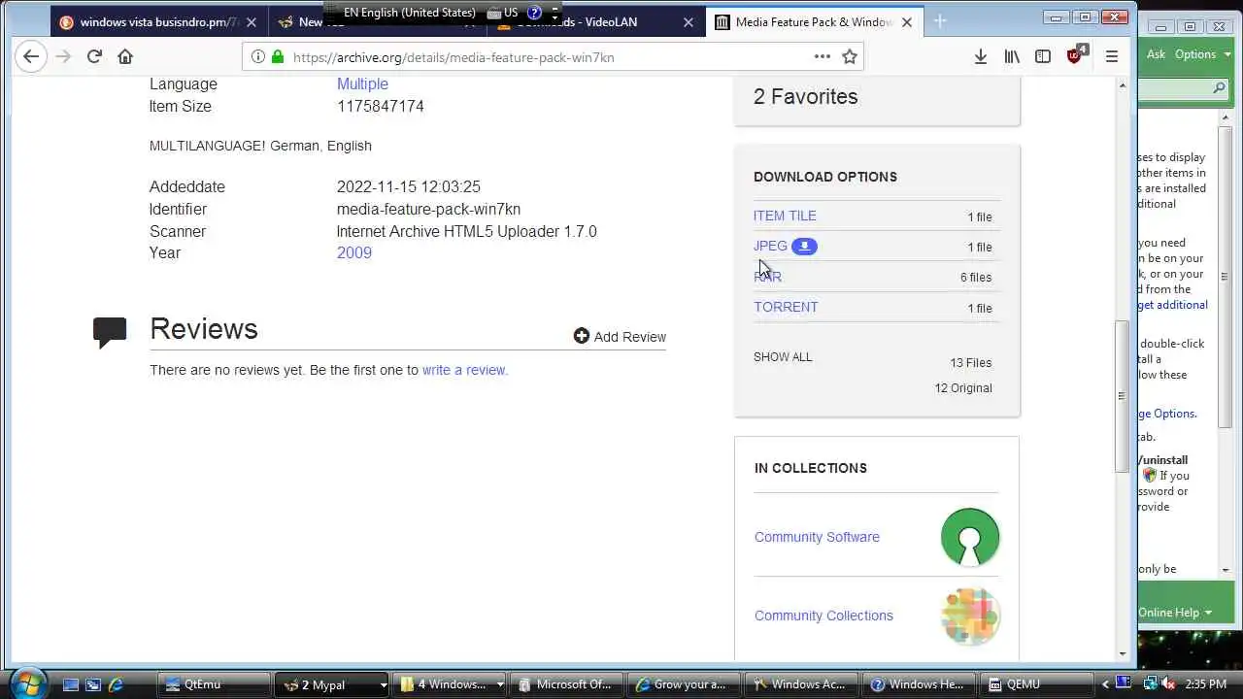Click the Reviews speech bubble icon
This screenshot has height=699, width=1243.
point(110,331)
